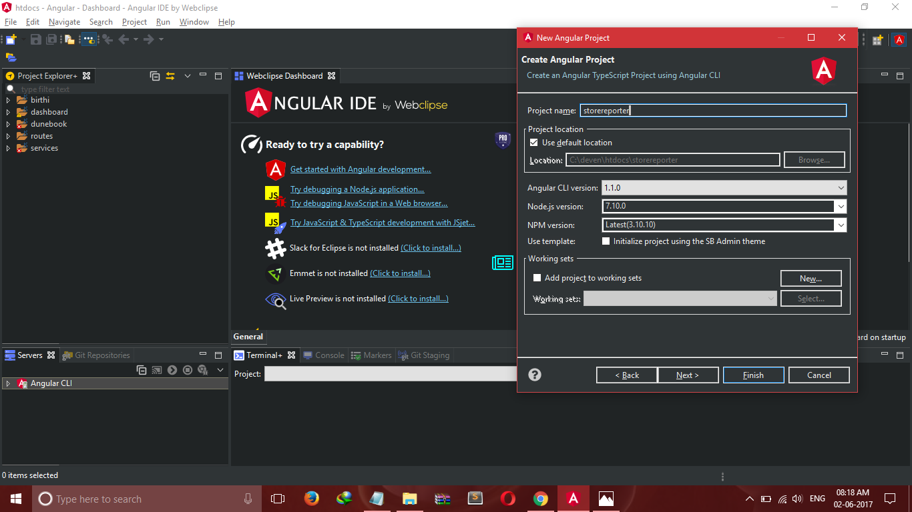This screenshot has width=912, height=512.
Task: Expand the Angular CLI server node
Action: pos(8,383)
